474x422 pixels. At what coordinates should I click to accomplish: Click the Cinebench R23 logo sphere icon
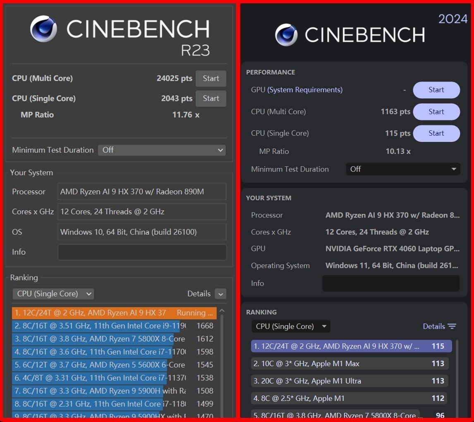(x=43, y=29)
